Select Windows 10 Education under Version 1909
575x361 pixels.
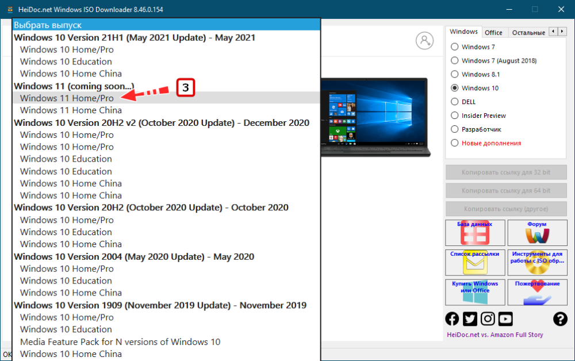point(167,329)
